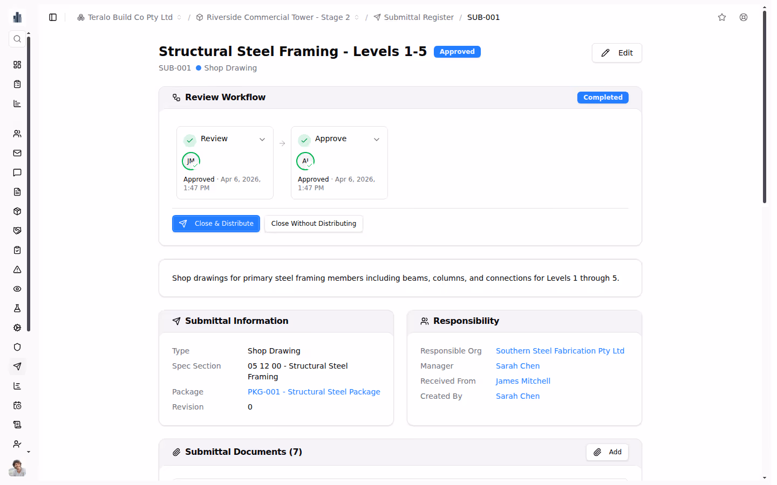
Task: Click the Shop Drawing type label under the title
Action: pos(230,68)
